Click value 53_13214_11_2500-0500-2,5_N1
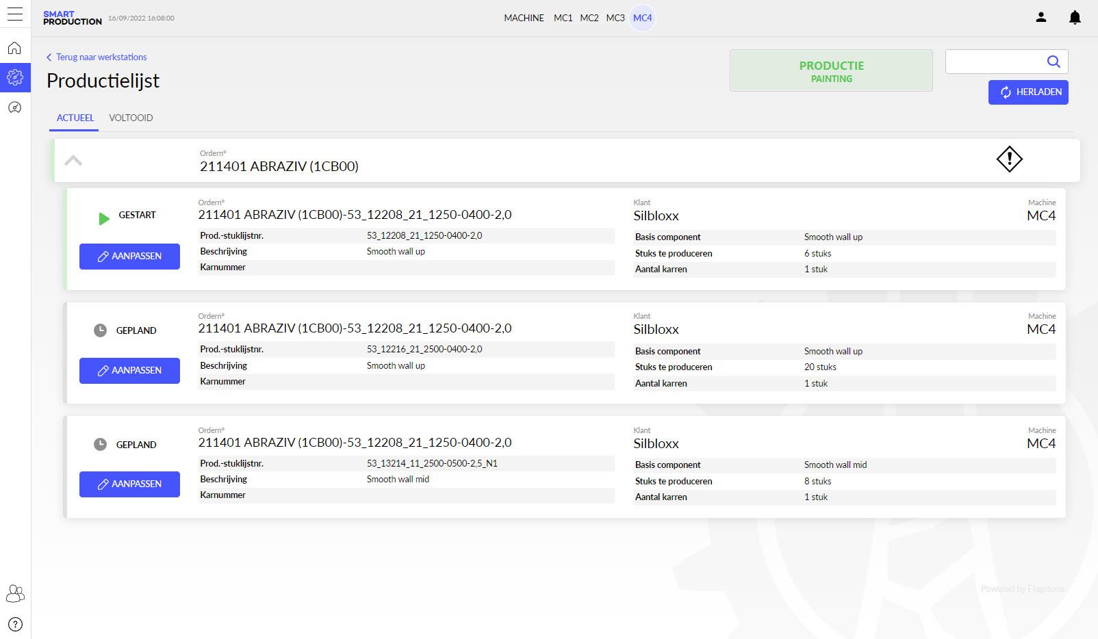The height and width of the screenshot is (639, 1098). coord(432,463)
